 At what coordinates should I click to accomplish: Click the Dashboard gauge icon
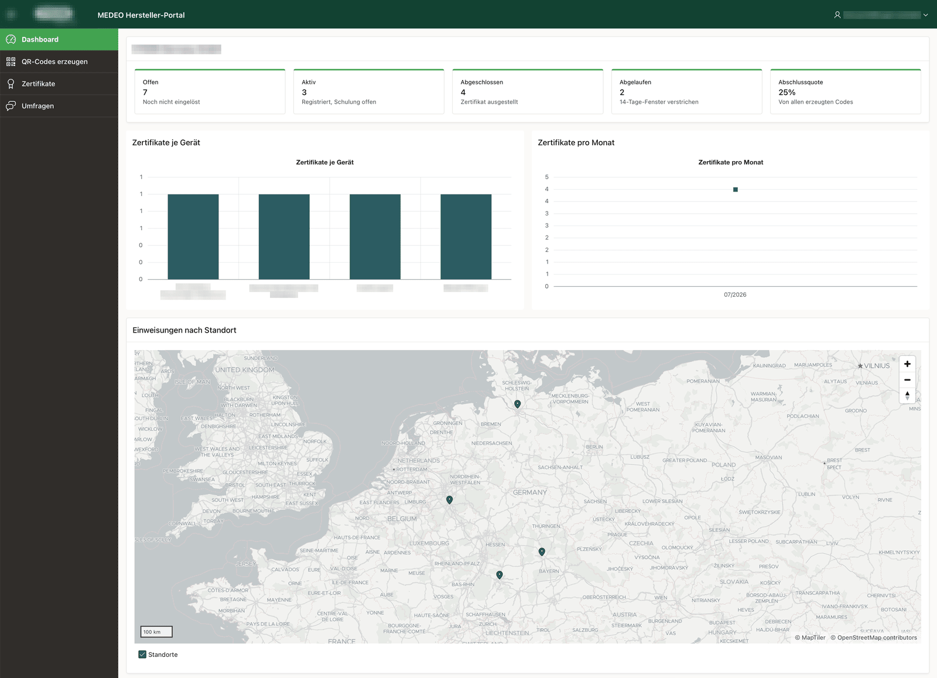click(11, 39)
